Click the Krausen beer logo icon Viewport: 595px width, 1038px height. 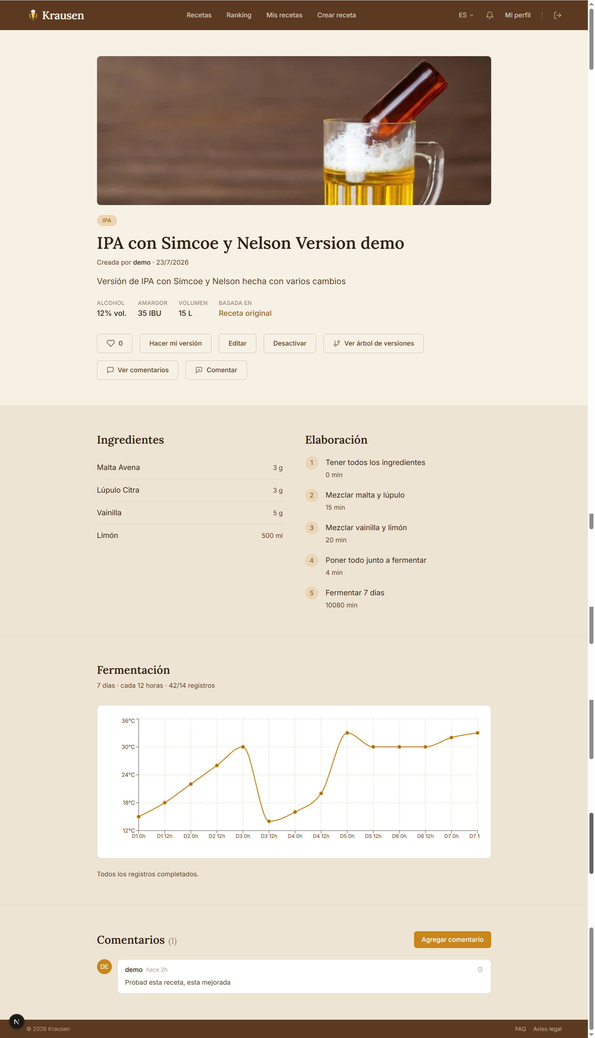[x=33, y=15]
